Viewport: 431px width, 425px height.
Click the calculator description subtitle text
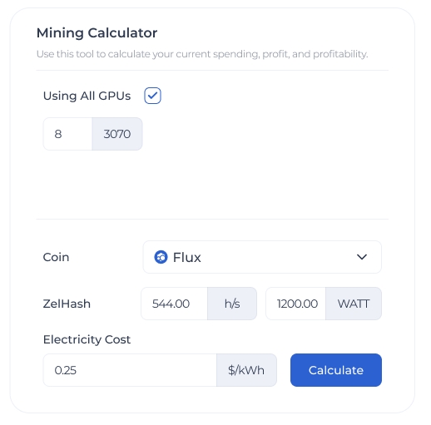click(202, 54)
